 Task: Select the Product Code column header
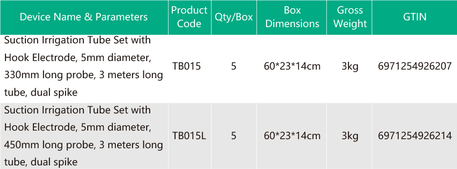click(190, 17)
